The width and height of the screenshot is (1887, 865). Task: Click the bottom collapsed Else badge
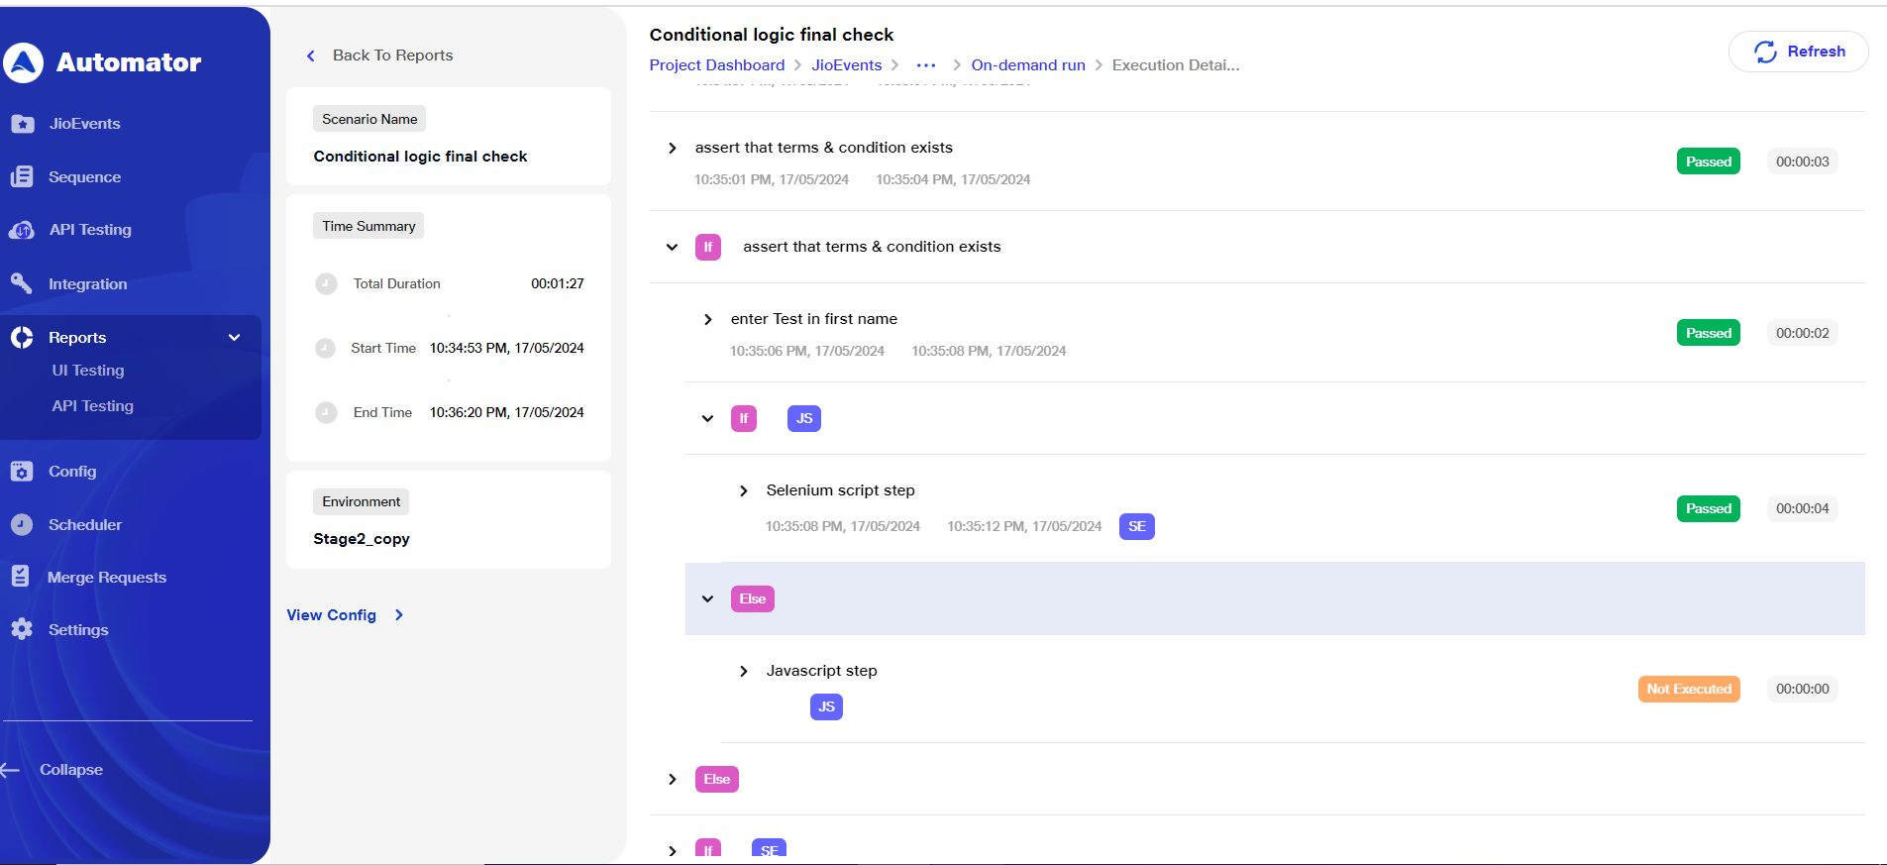pyautogui.click(x=717, y=779)
